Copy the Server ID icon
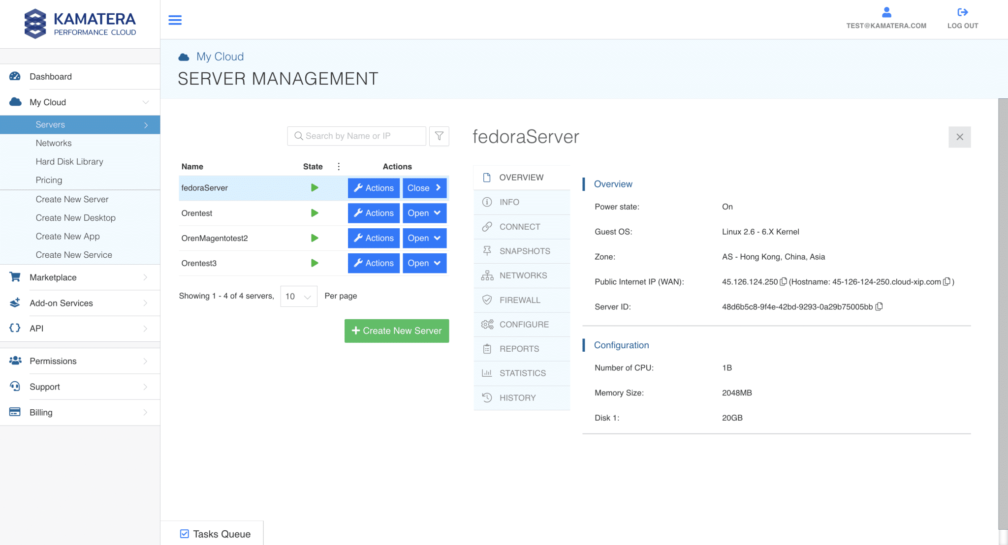The image size is (1008, 545). 879,306
